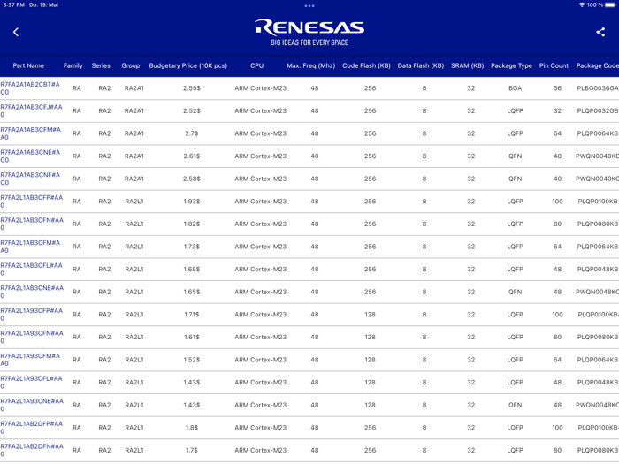Select the BIG IDEAS FOR EVERY SPACE tagline
Viewport: 619px width, 464px height.
[309, 42]
